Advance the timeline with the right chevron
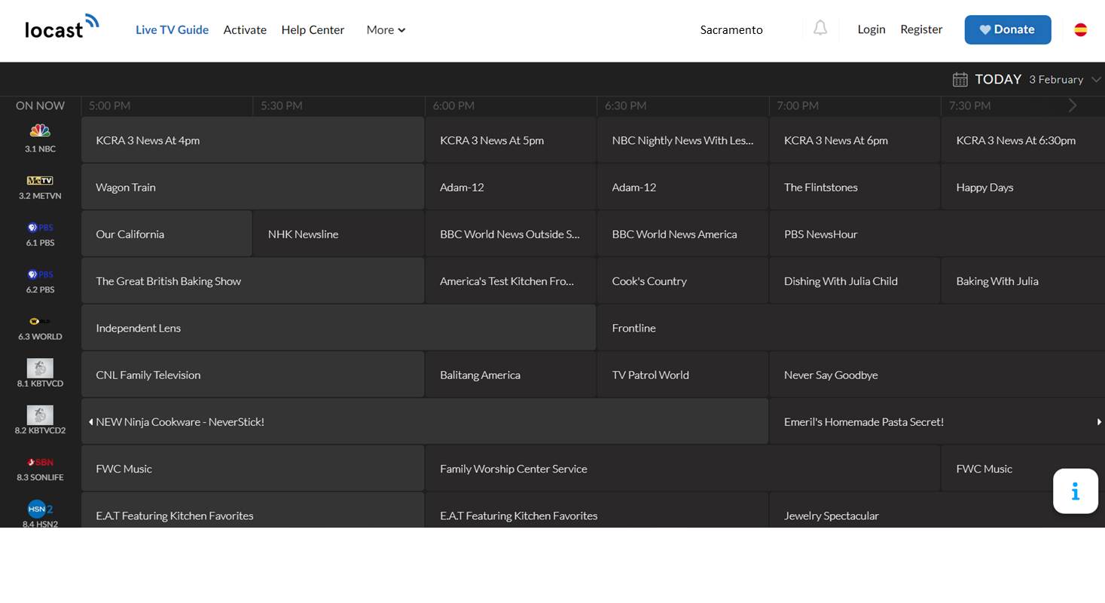 pos(1073,106)
